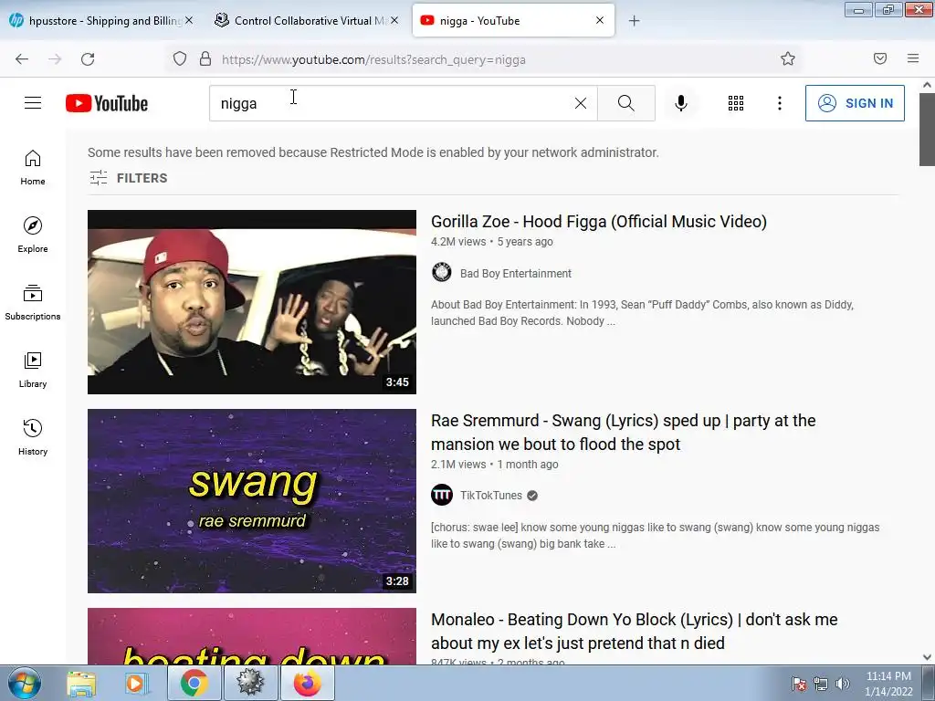This screenshot has width=935, height=701.
Task: Close the YouTube tab
Action: [600, 20]
